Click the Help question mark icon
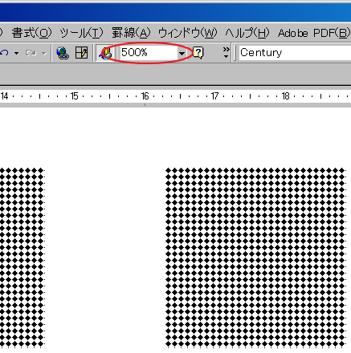This screenshot has height=353, width=351. click(198, 53)
